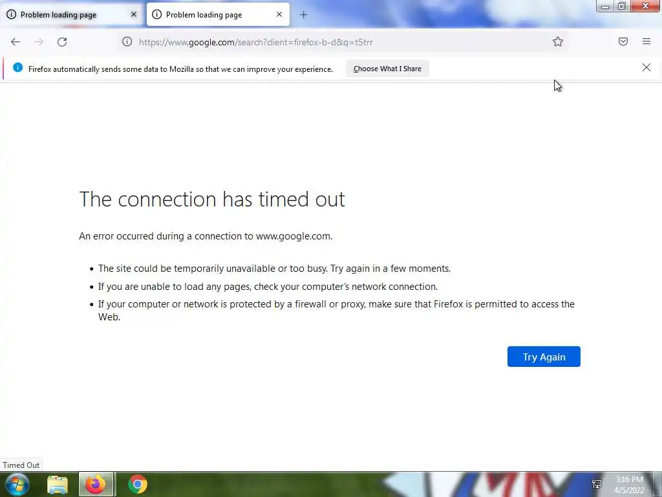
Task: Reload the current page
Action: click(x=62, y=42)
